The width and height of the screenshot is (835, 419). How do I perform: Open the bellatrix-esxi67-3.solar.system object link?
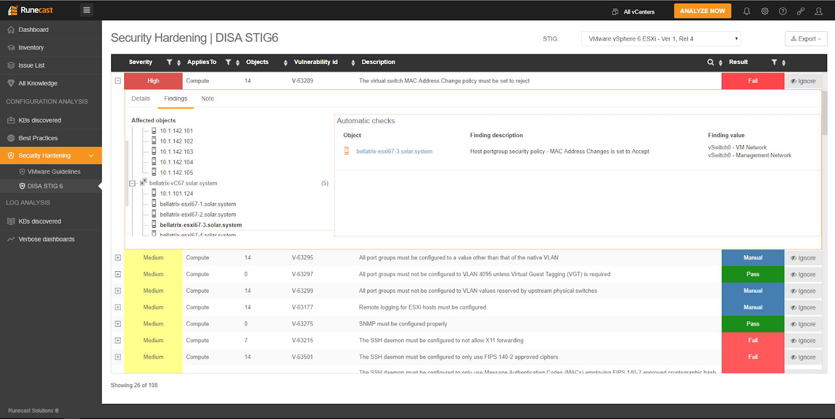click(394, 151)
